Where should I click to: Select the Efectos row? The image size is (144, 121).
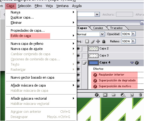116,69
